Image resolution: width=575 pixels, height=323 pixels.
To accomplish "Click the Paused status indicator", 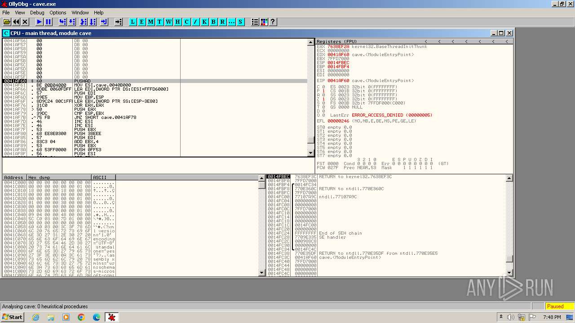I will 559,306.
